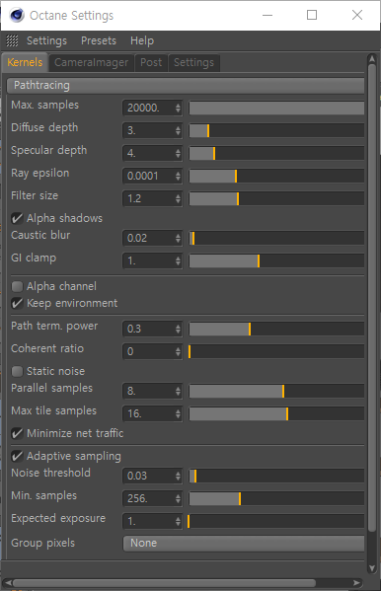Image resolution: width=381 pixels, height=591 pixels.
Task: Click the Coherent ratio slider
Action: tap(276, 351)
